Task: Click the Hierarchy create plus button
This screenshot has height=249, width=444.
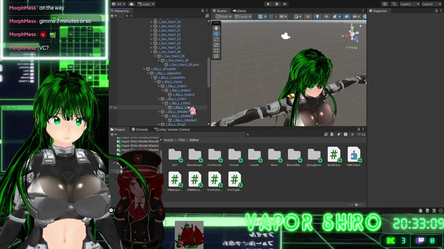Action: tap(113, 16)
